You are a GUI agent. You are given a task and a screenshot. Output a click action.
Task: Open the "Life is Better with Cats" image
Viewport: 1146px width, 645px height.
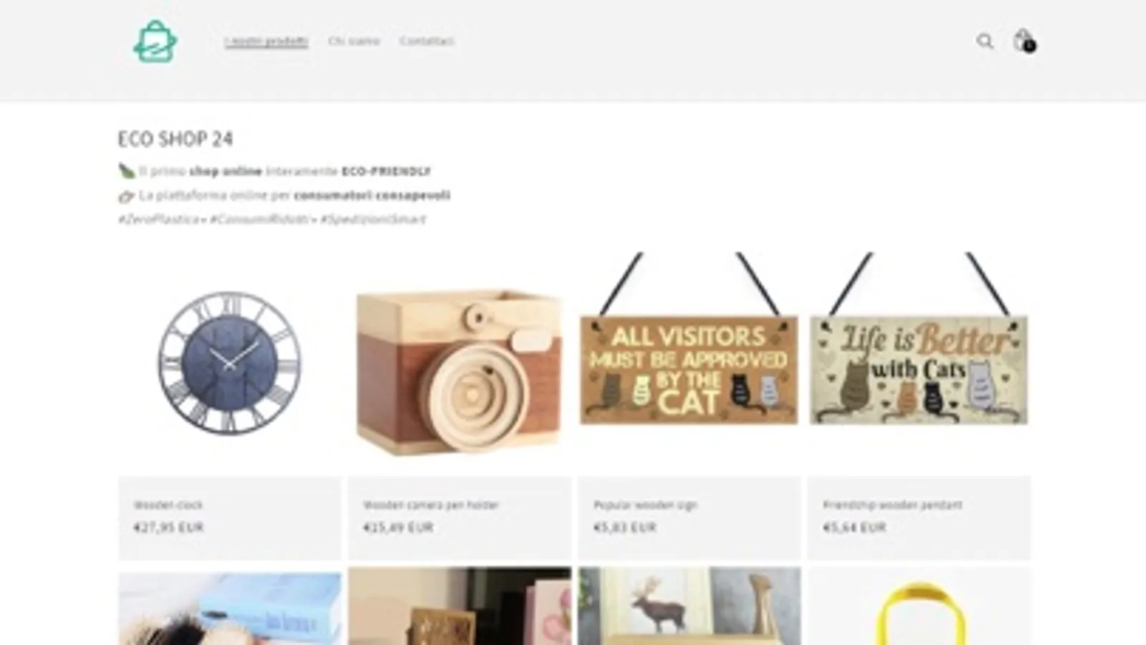coord(919,363)
